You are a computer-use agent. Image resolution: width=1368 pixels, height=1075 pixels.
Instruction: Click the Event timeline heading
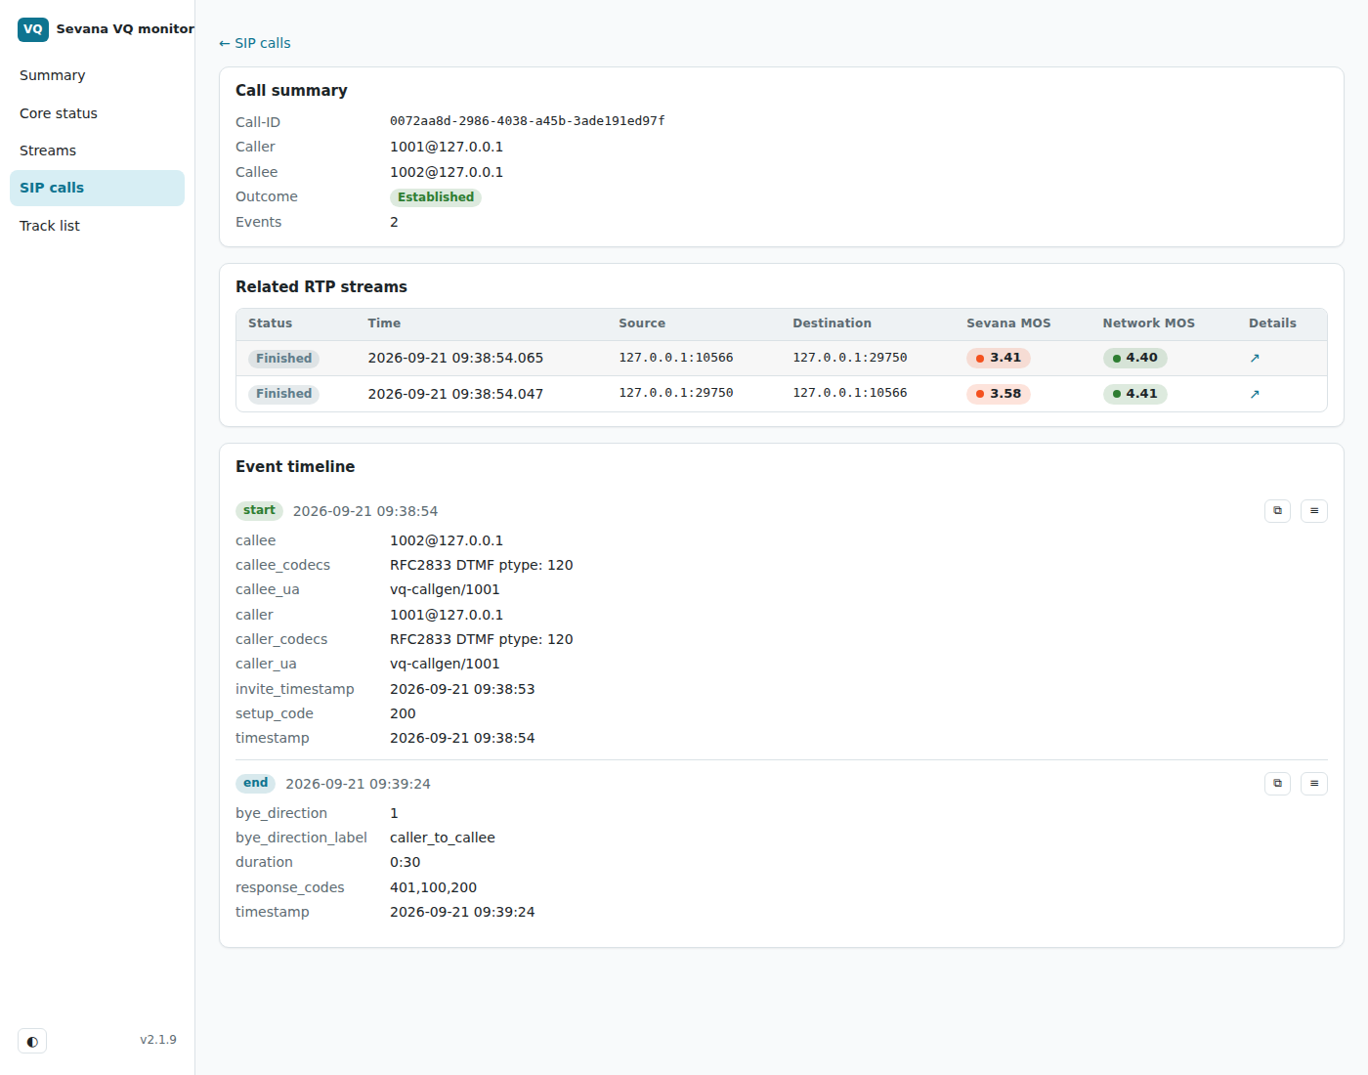coord(295,467)
